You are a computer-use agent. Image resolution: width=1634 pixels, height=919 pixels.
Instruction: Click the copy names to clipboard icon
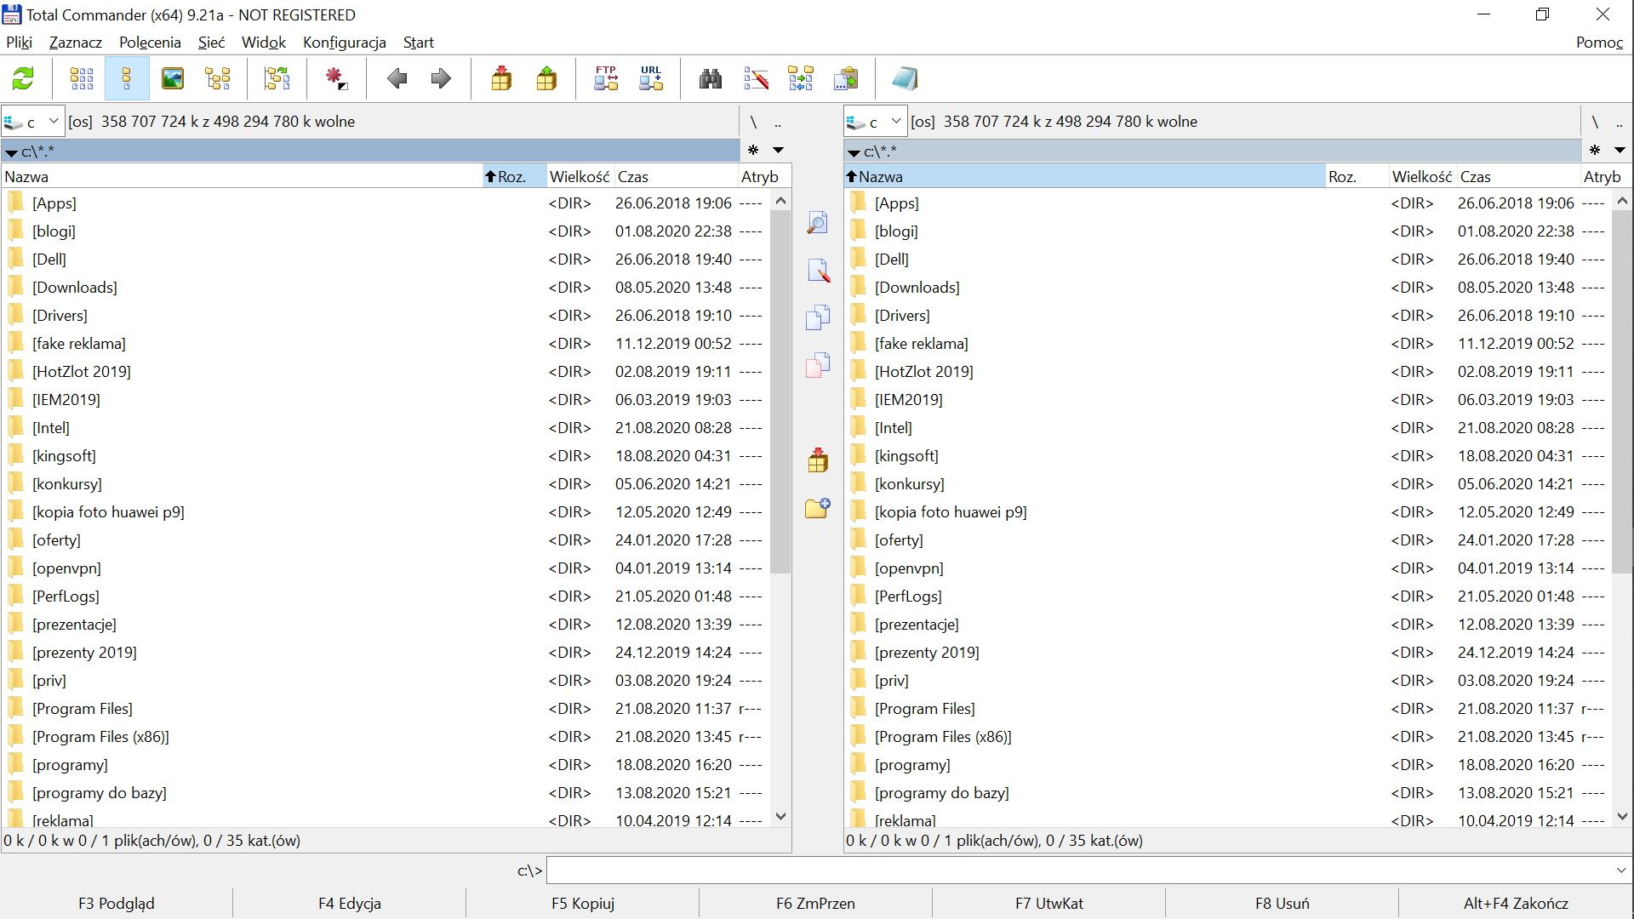pos(846,79)
